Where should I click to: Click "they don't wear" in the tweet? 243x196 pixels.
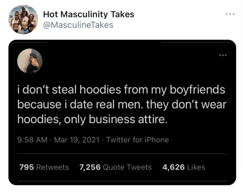pos(186,104)
